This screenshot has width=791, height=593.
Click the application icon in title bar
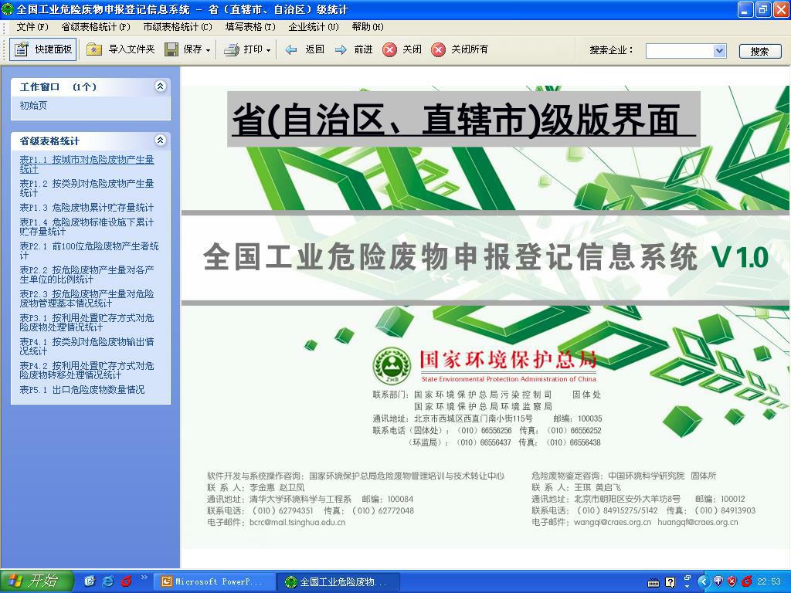[8, 9]
